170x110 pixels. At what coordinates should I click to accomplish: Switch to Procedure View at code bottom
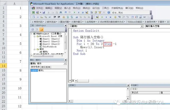pos(70,81)
